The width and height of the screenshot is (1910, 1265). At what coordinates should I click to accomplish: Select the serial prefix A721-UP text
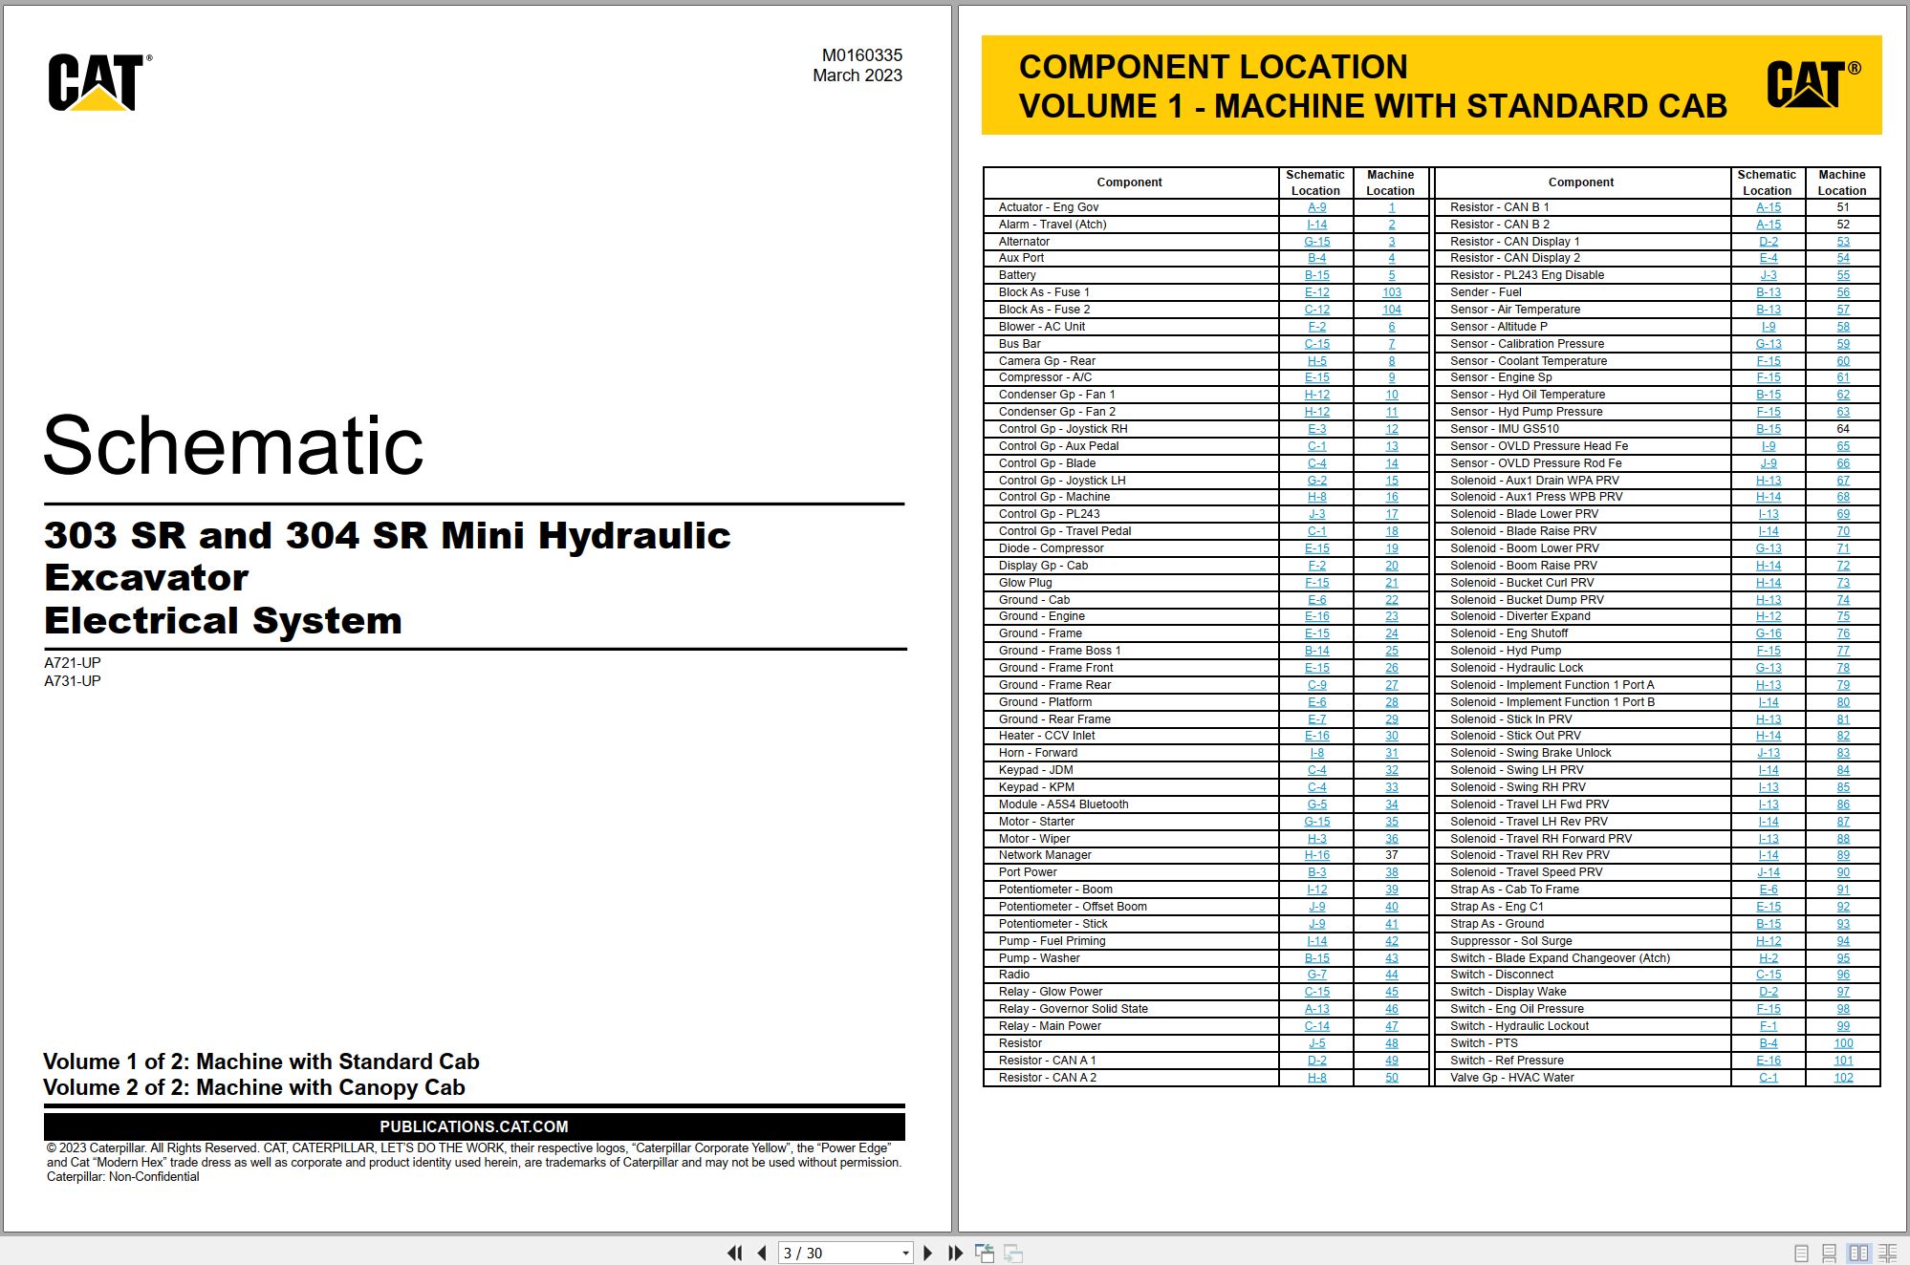pyautogui.click(x=72, y=662)
